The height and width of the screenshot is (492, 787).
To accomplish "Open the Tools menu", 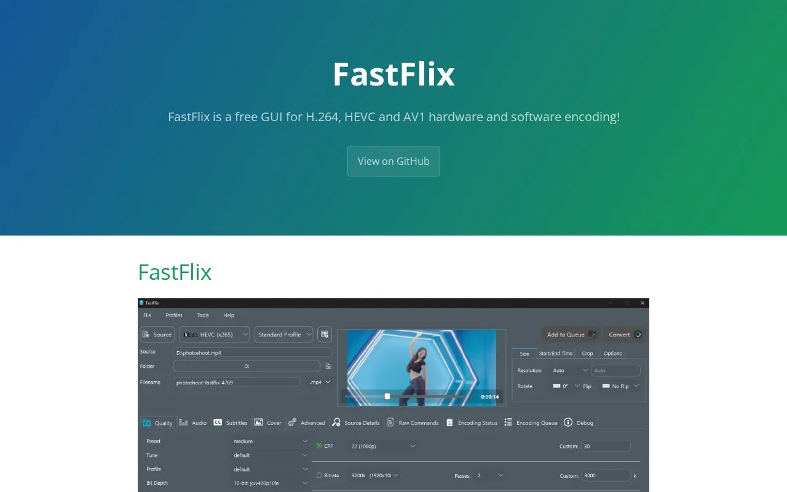I will click(203, 315).
